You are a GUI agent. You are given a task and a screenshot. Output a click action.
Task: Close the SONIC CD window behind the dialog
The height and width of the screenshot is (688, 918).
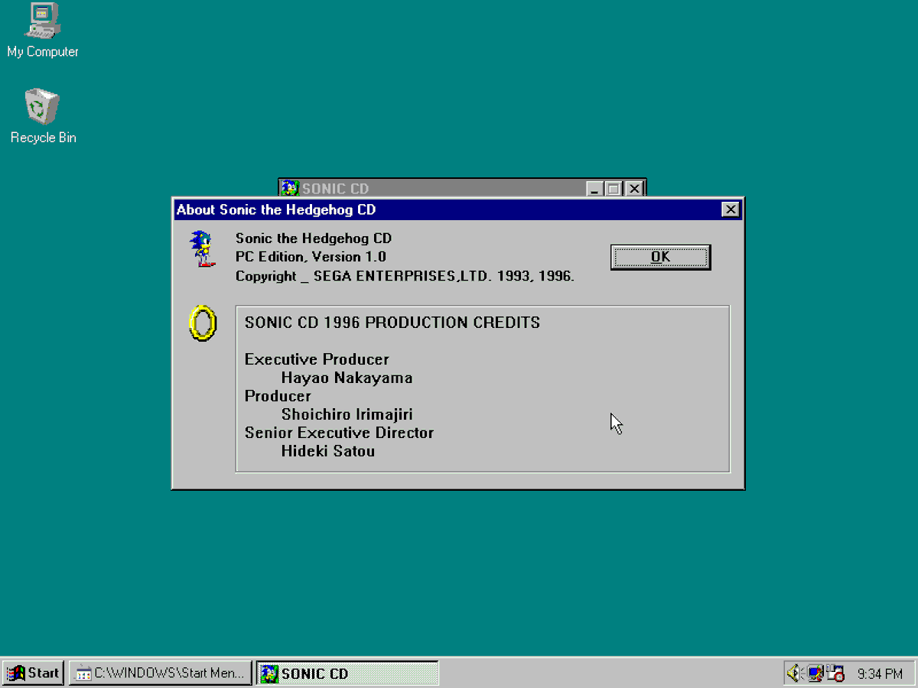[634, 189]
